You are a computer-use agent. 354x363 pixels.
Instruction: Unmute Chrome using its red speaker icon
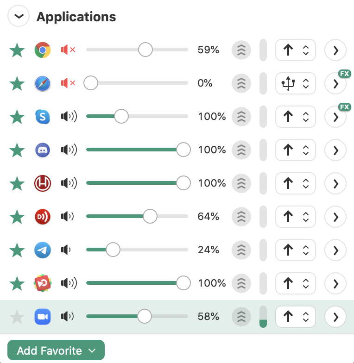click(x=68, y=50)
